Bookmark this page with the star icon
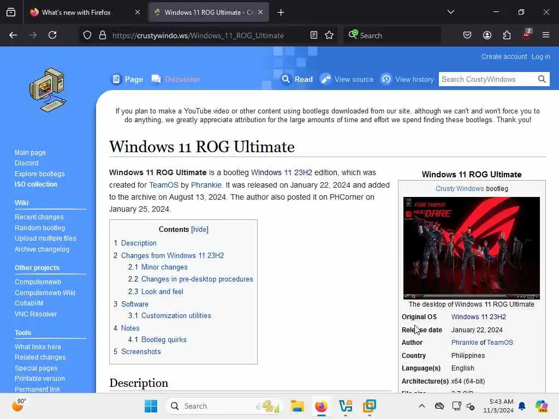559x419 pixels. pyautogui.click(x=329, y=35)
